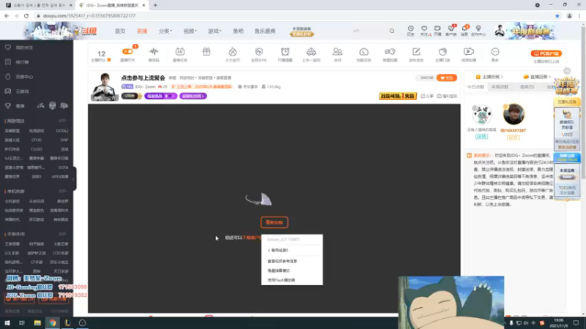Open CS:GO category in sidebar
The image size is (586, 329).
tap(37, 149)
